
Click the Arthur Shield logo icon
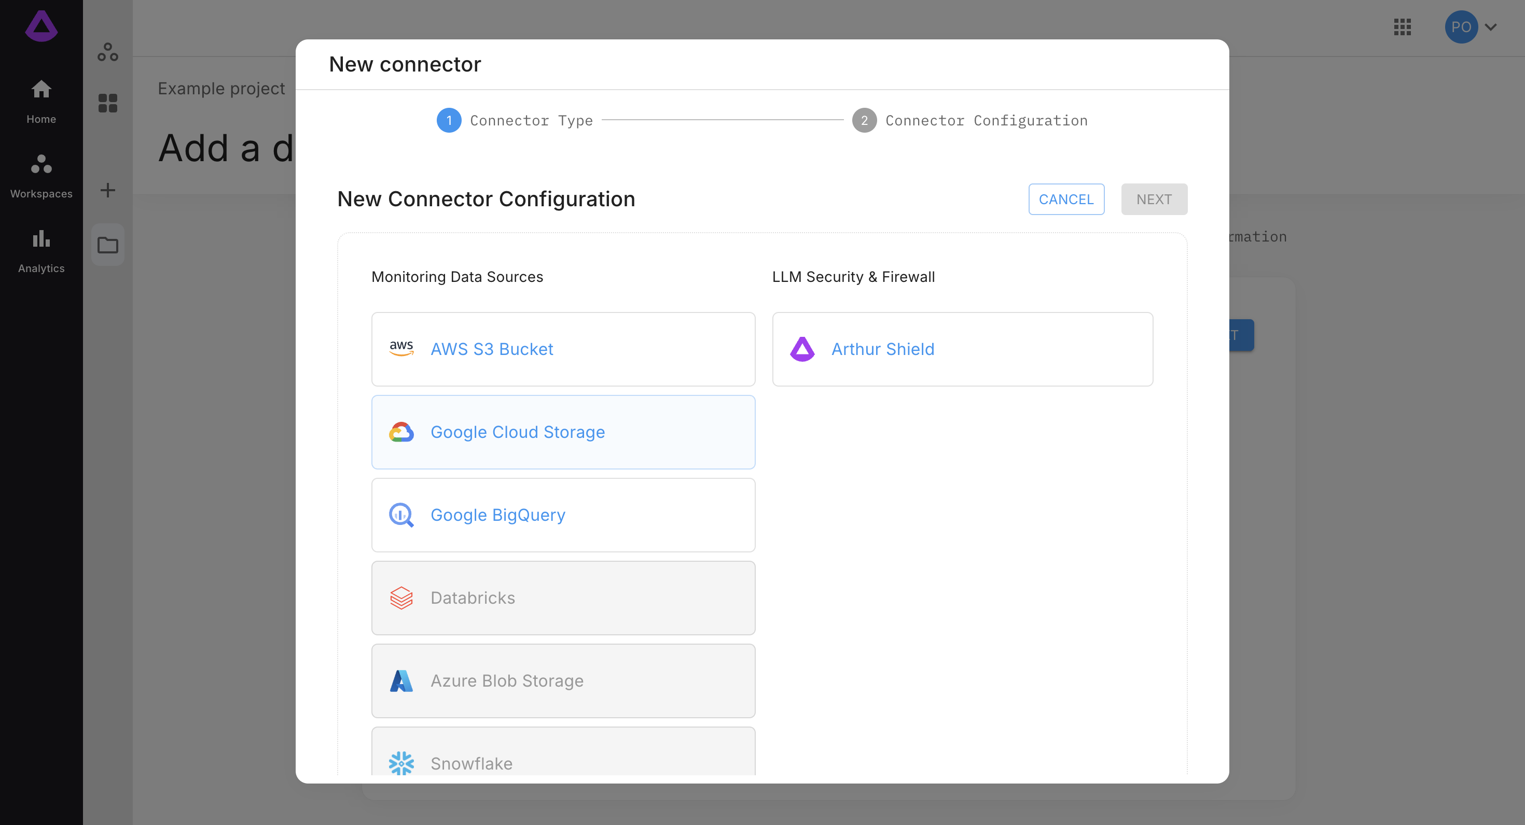802,349
